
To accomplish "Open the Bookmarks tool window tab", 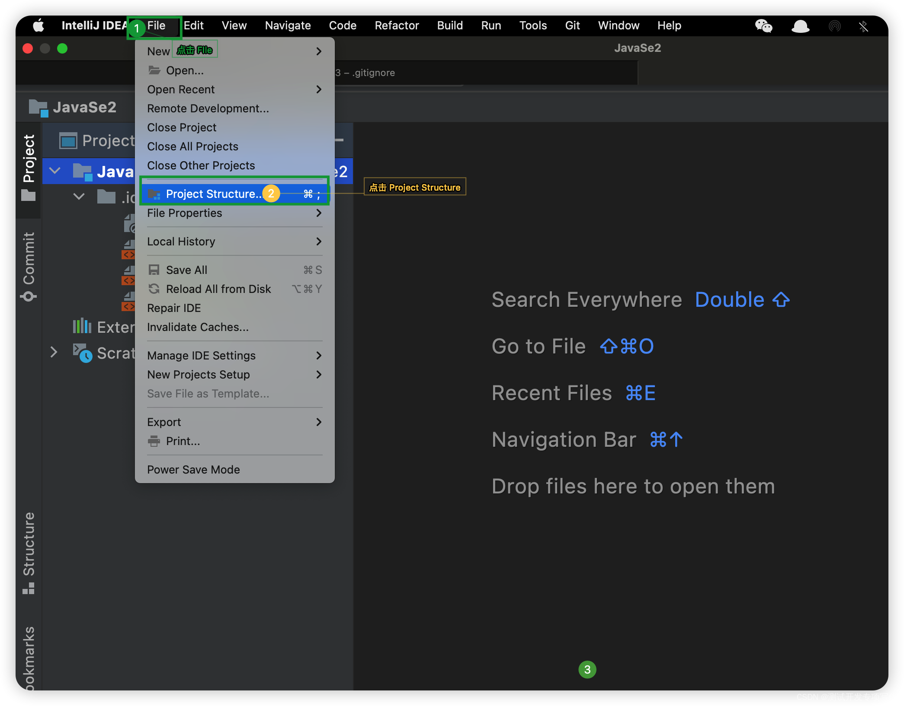I will [x=29, y=658].
